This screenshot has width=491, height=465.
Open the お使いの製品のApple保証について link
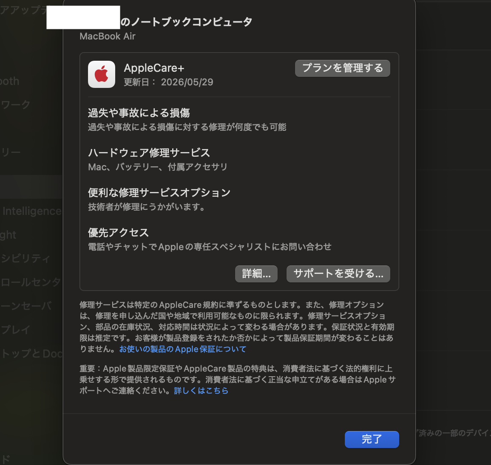[x=183, y=349]
